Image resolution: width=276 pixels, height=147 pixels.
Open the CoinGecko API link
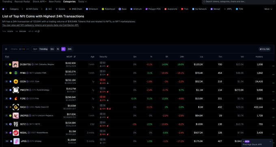click(x=41, y=25)
